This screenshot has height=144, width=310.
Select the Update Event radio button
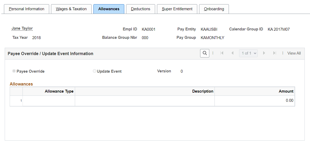tap(94, 71)
